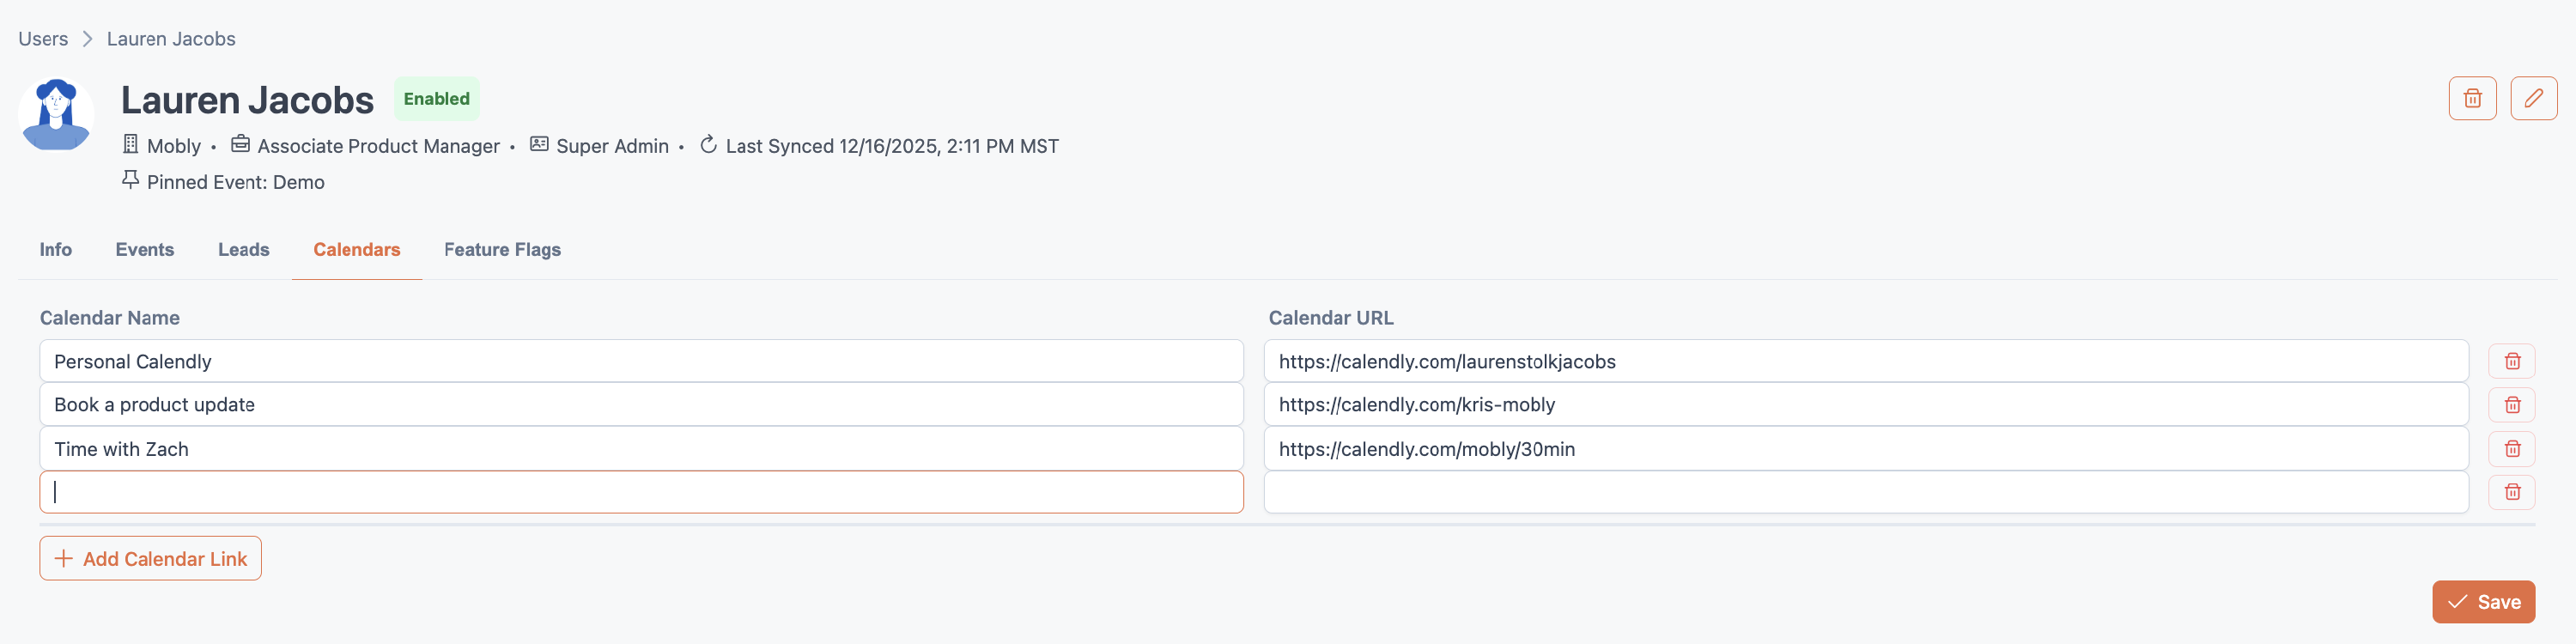Save the calendar changes
Screen dimensions: 2576x644
pyautogui.click(x=2483, y=602)
